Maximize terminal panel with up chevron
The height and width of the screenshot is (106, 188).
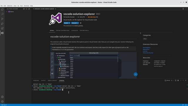click(183, 80)
